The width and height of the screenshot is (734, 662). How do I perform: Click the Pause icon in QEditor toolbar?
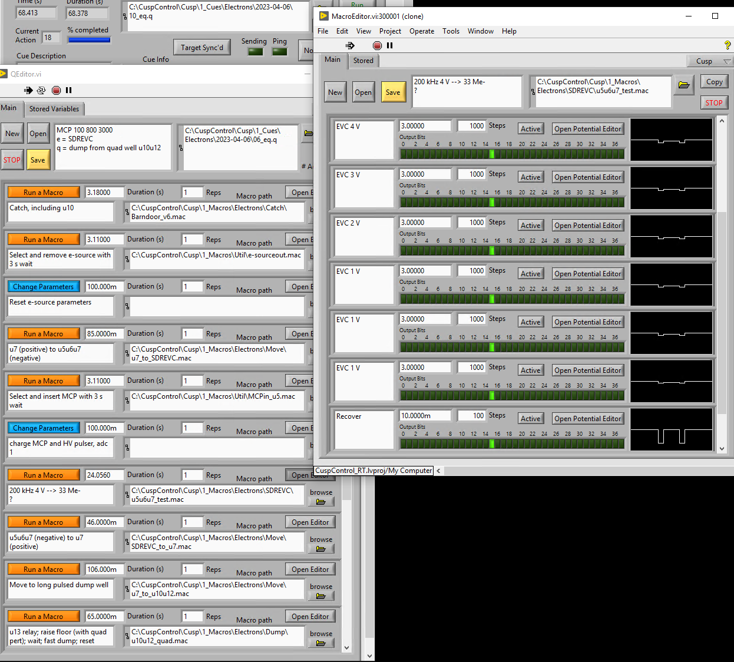(68, 90)
